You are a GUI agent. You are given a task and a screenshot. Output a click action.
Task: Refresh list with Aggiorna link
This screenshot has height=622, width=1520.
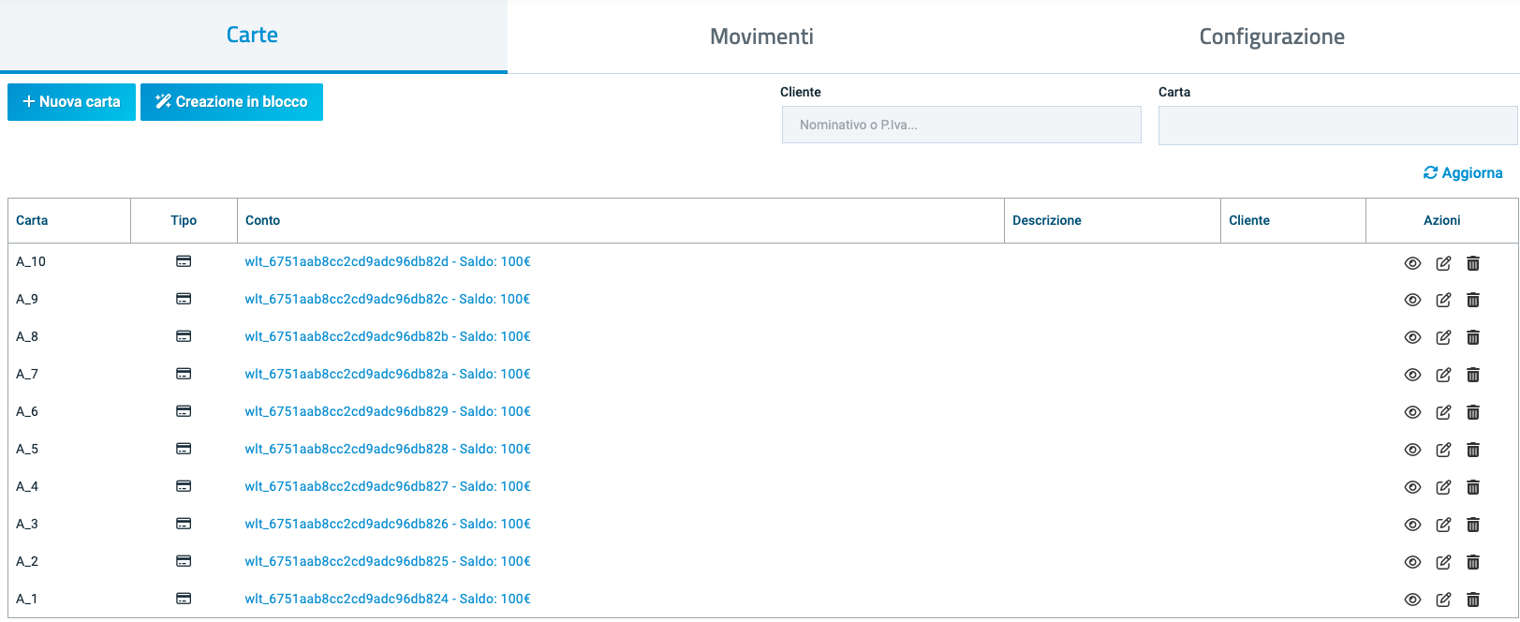1463,173
